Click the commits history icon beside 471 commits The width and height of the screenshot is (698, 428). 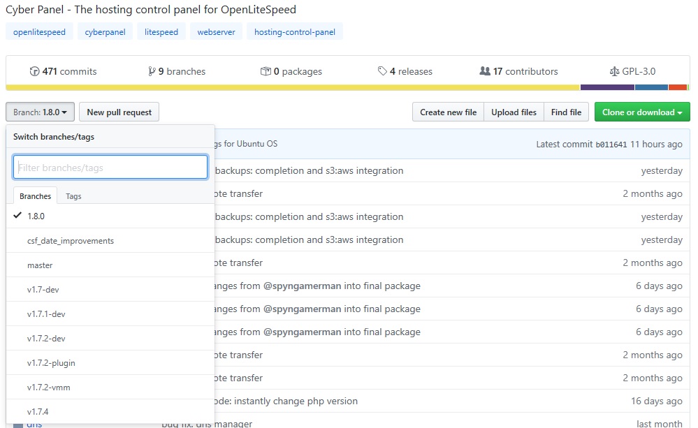coord(35,71)
